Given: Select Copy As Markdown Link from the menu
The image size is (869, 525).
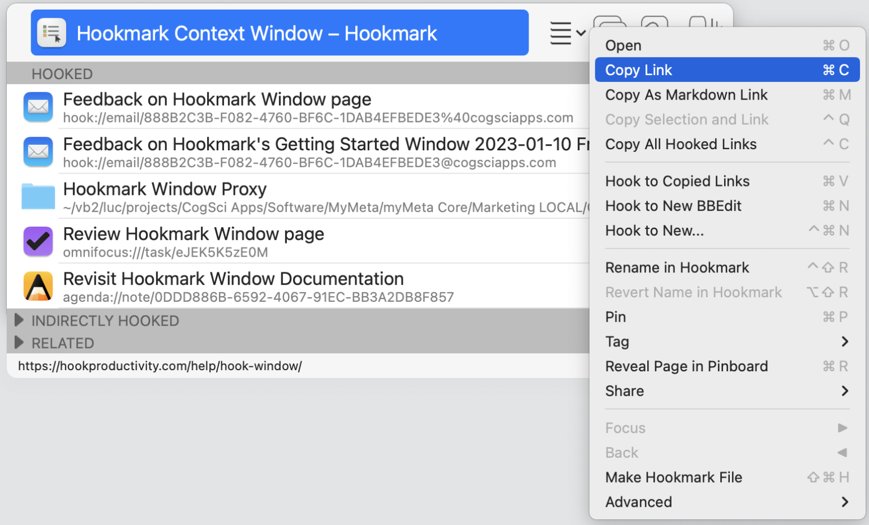Looking at the screenshot, I should click(x=686, y=95).
